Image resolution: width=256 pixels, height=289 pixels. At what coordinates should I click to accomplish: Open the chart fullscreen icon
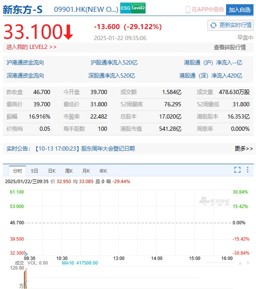pos(237,170)
